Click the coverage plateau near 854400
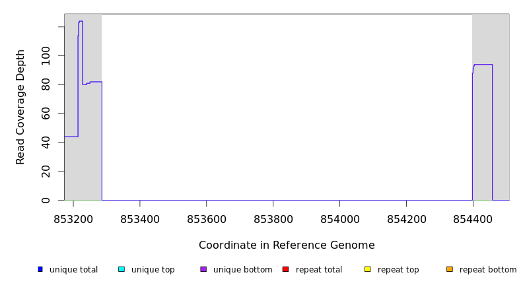The image size is (523, 285). [x=483, y=65]
